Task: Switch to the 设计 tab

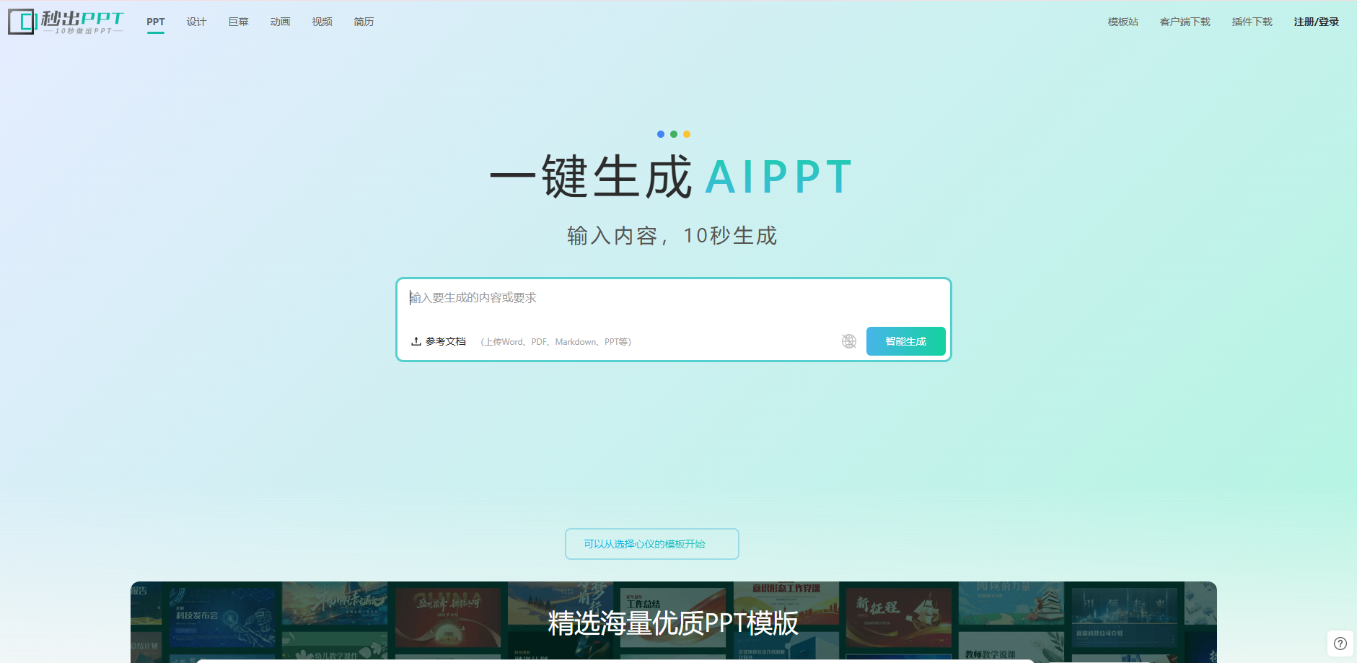Action: (196, 22)
